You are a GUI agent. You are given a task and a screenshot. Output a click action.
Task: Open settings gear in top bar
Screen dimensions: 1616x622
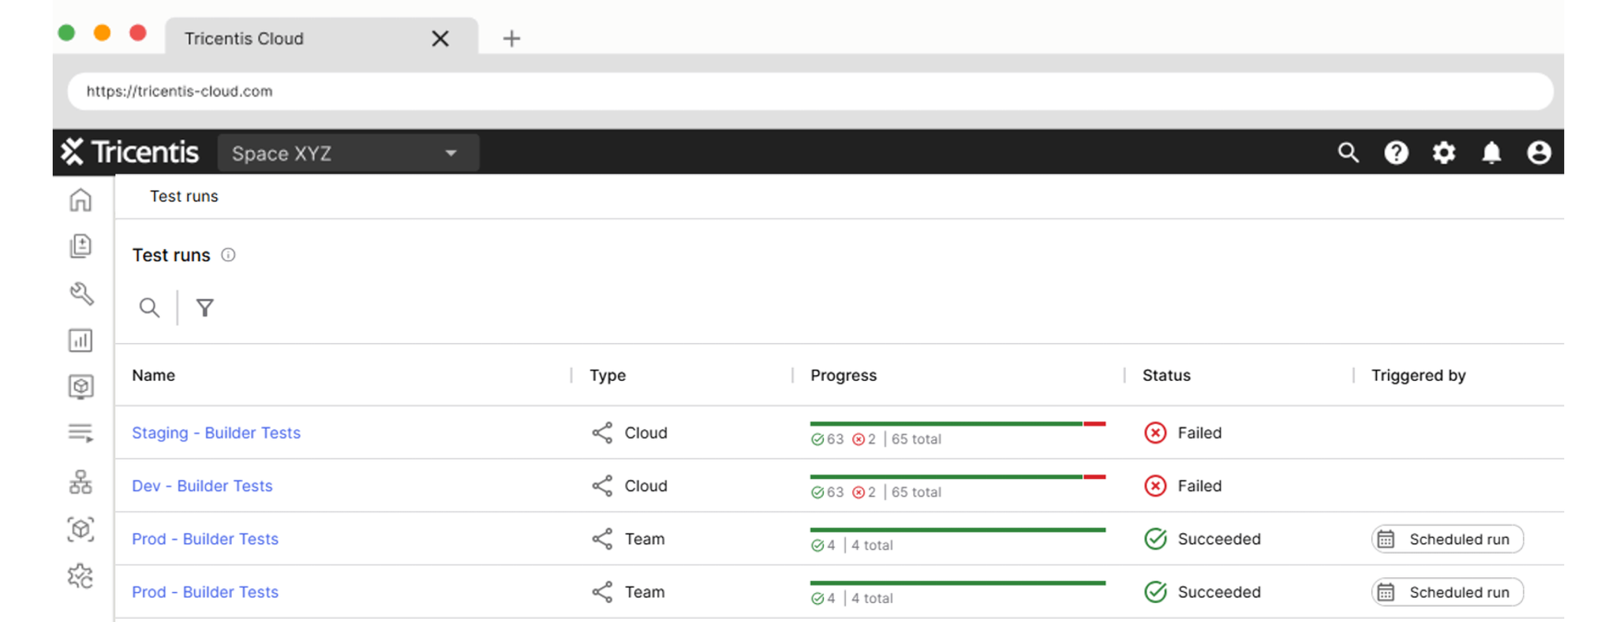tap(1443, 153)
